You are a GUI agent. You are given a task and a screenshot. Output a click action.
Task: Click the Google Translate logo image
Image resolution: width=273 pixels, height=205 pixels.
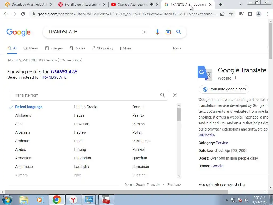coord(205,73)
